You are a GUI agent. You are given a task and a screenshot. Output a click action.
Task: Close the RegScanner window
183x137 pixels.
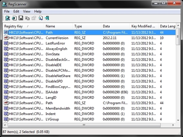click(174, 3)
